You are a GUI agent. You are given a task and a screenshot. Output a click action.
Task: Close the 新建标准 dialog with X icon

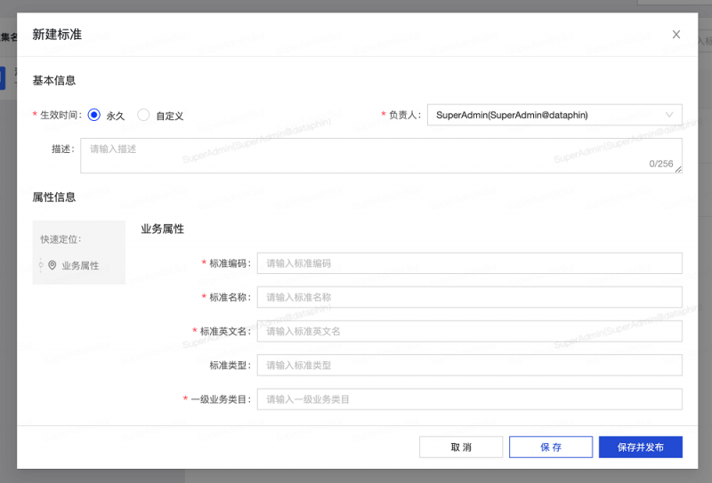point(676,35)
